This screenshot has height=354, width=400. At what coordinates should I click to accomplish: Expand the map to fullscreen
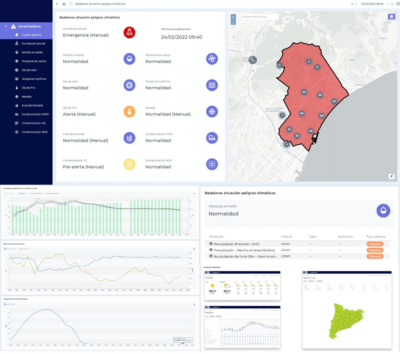(391, 176)
